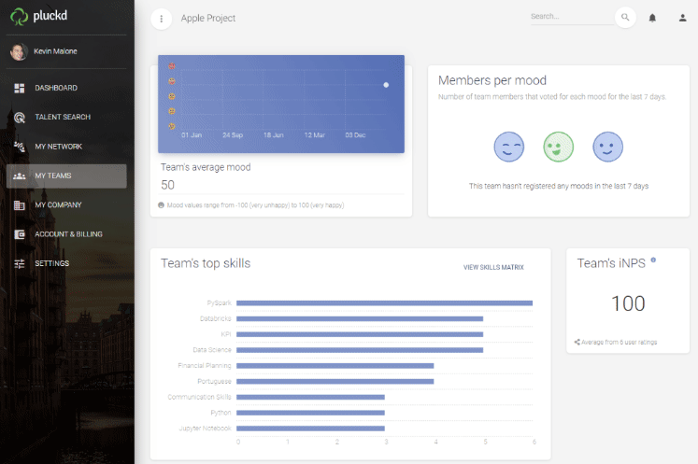Viewport: 698px width, 464px height.
Task: Click the info icon beside Mood values range
Action: coord(161,205)
